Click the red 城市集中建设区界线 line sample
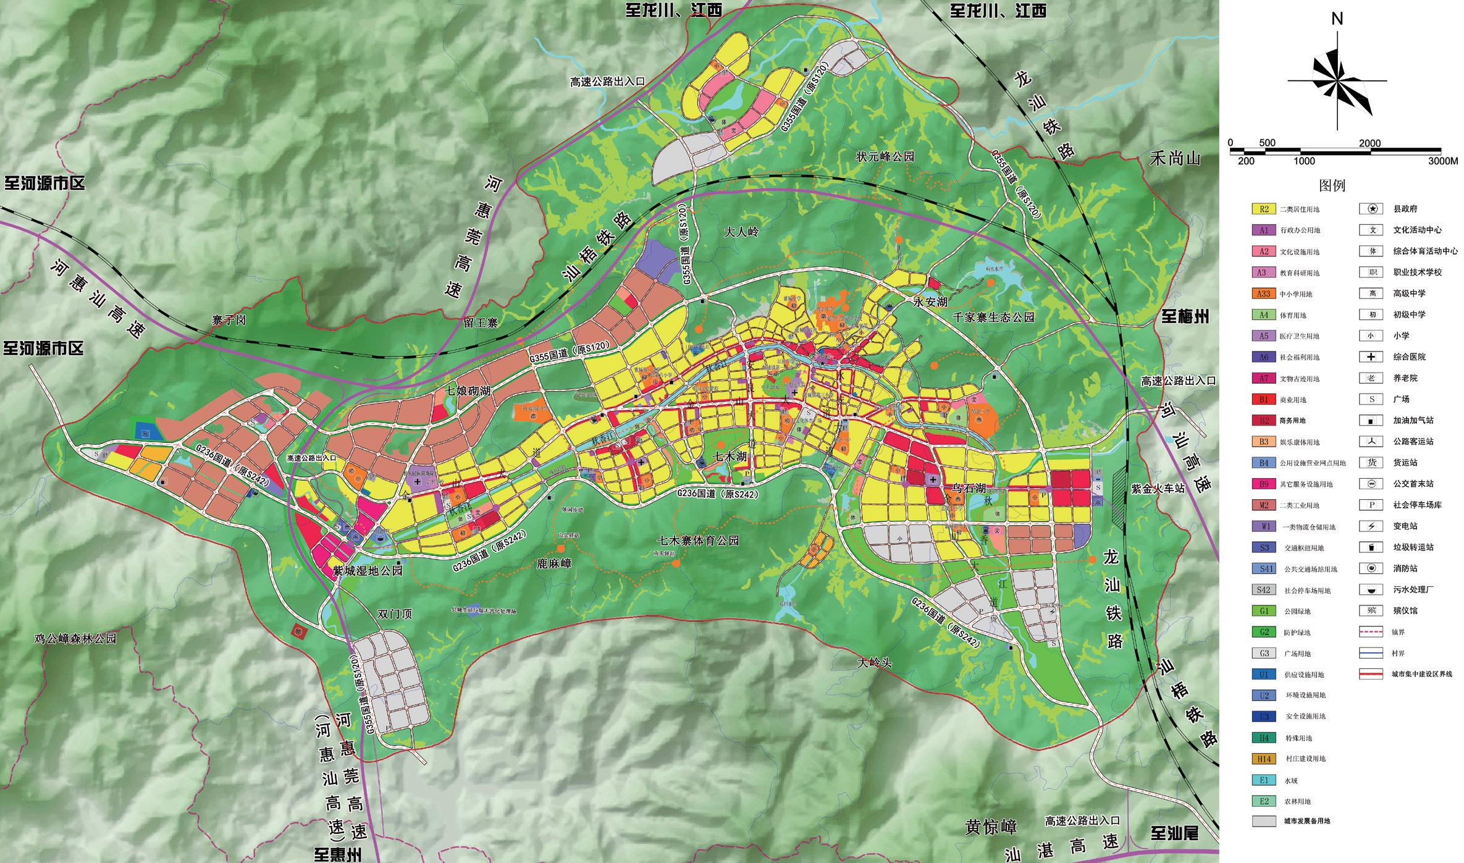The height and width of the screenshot is (863, 1464). (x=1371, y=675)
